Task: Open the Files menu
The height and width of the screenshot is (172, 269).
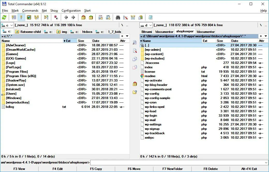Action: (x=5, y=11)
